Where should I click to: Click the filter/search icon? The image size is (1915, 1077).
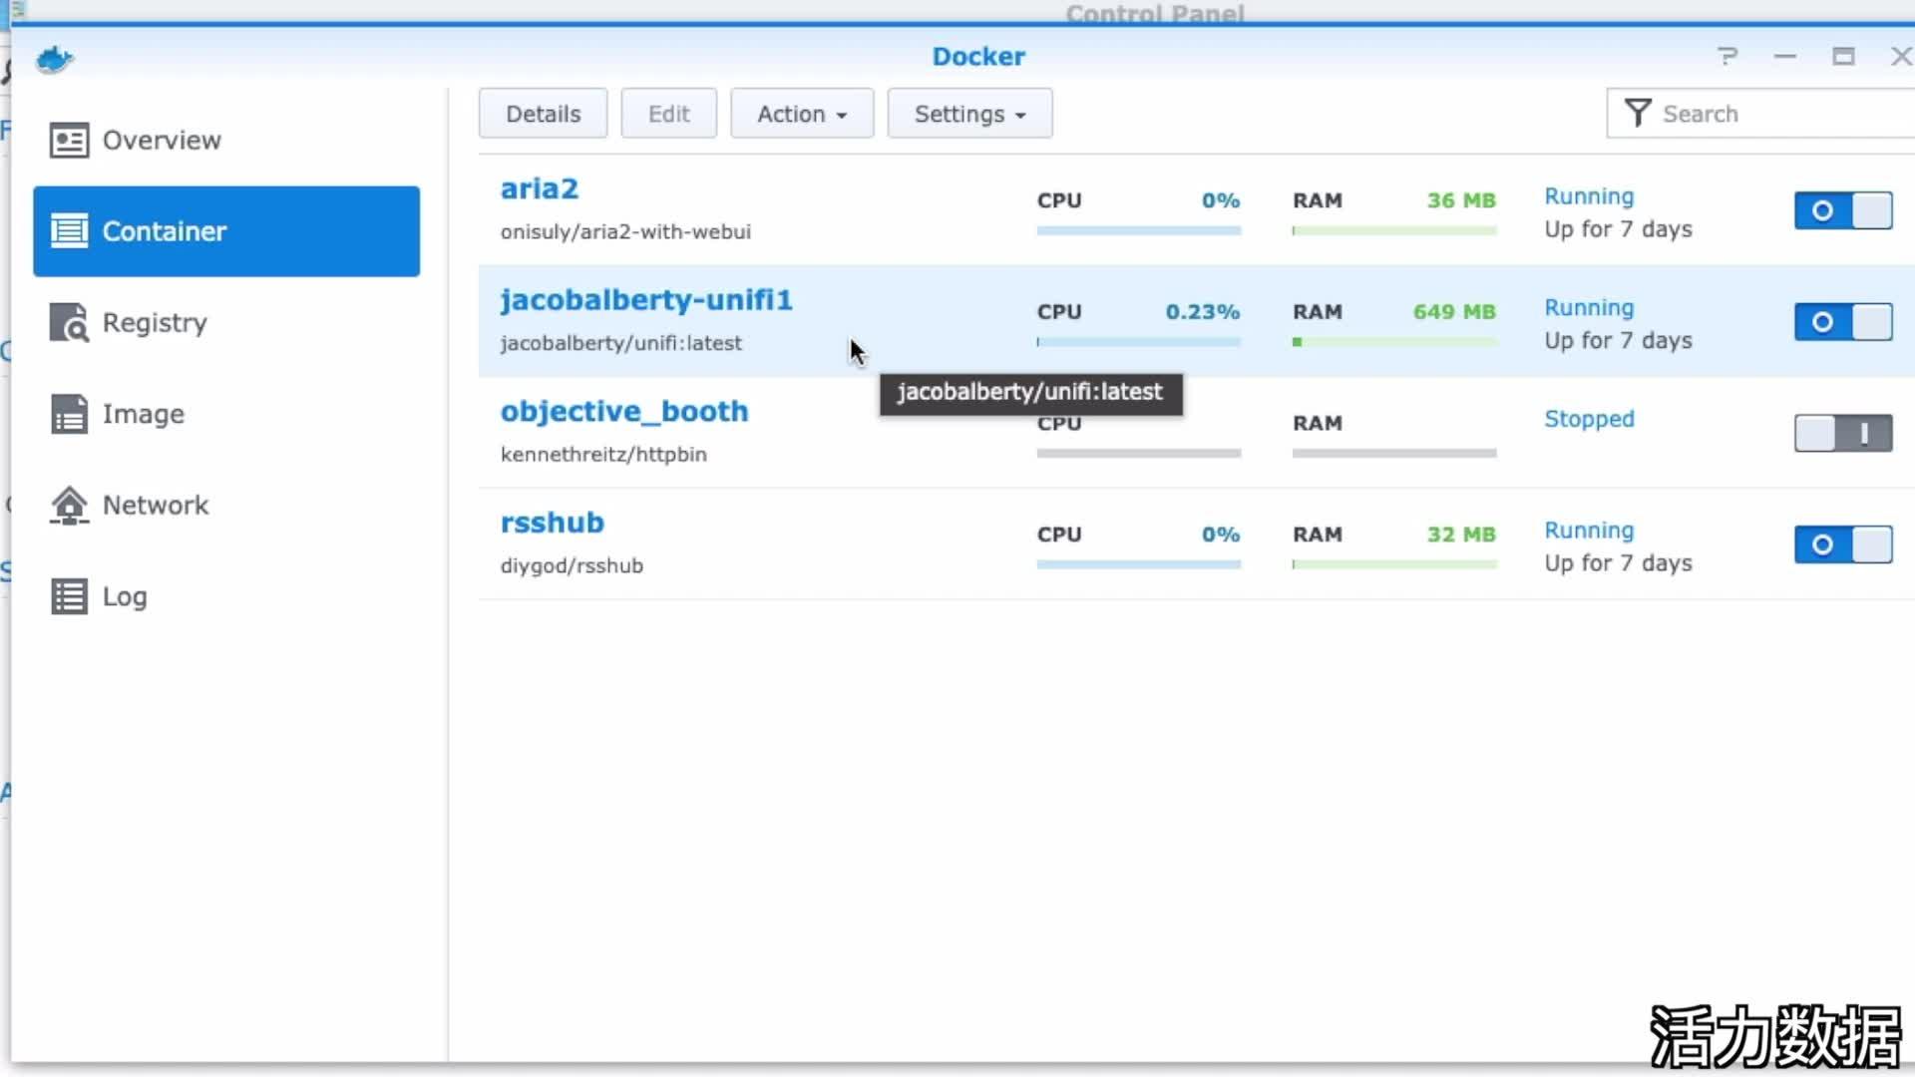click(x=1638, y=115)
